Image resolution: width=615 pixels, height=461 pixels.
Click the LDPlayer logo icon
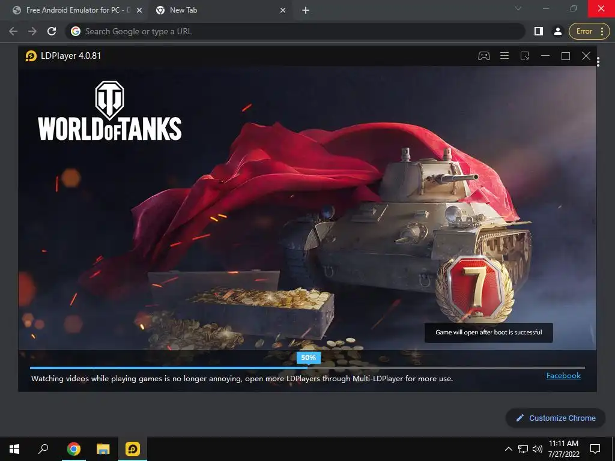point(31,56)
